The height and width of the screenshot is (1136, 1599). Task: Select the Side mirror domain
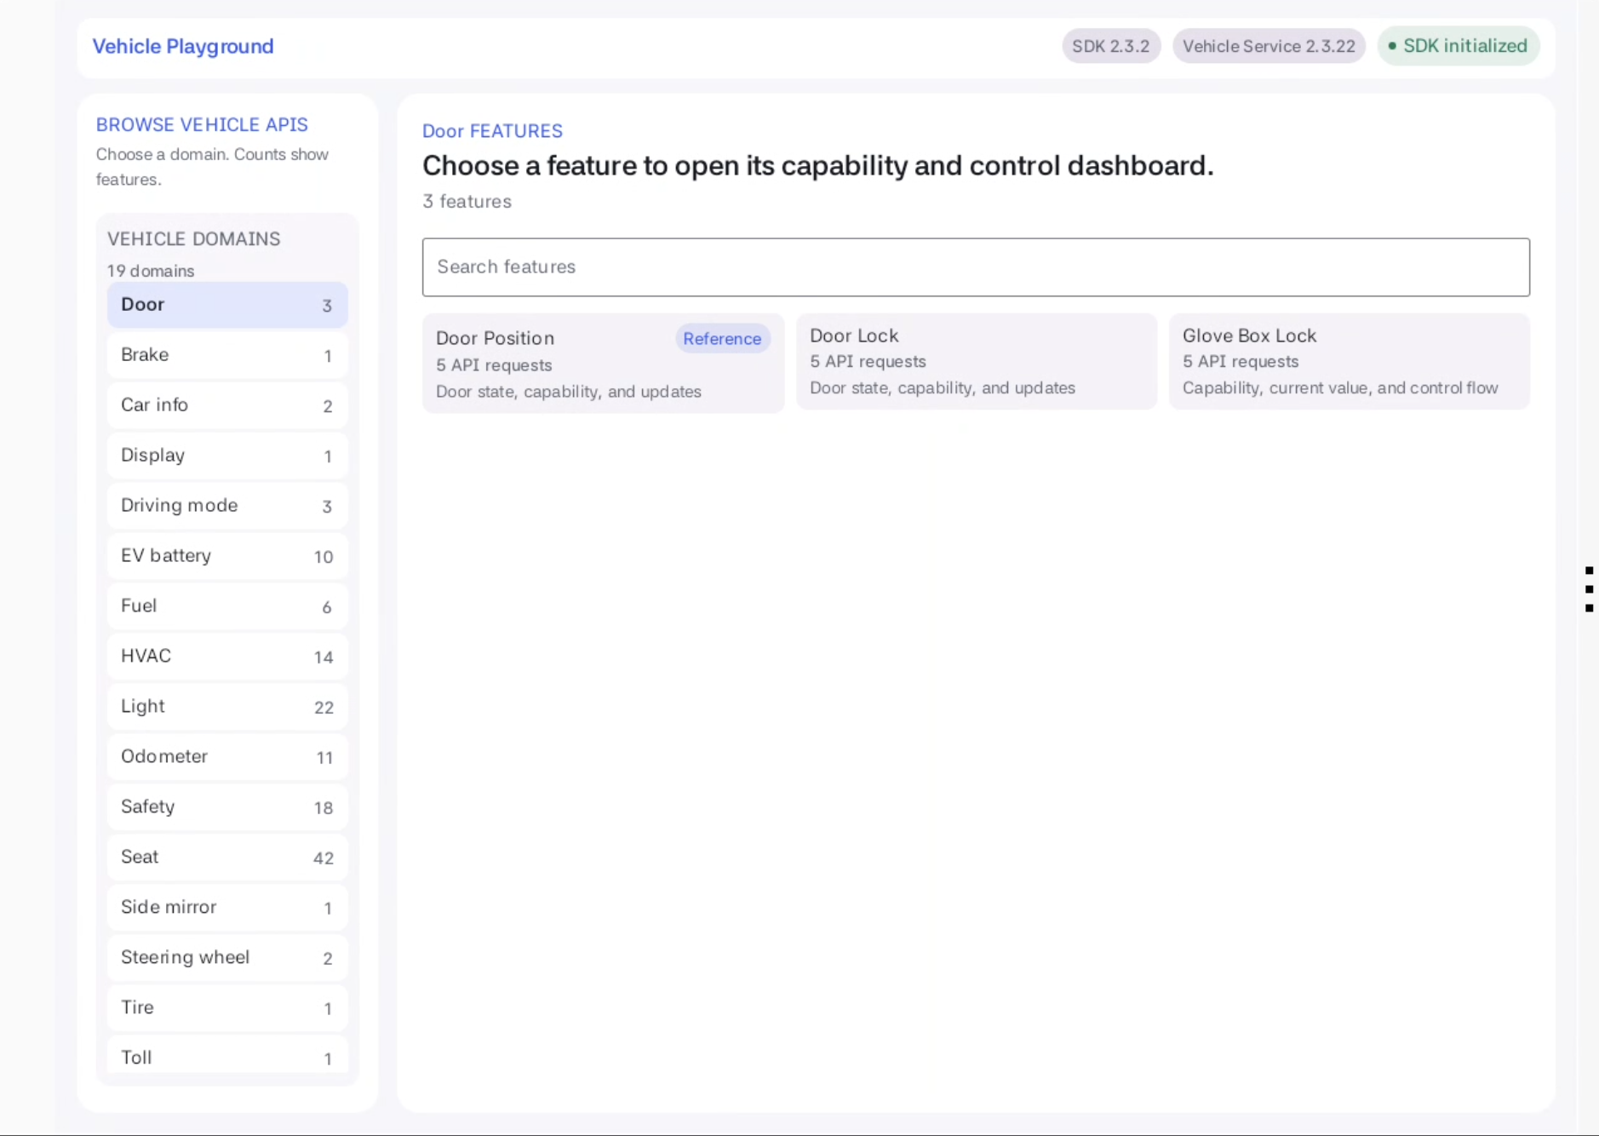click(227, 908)
